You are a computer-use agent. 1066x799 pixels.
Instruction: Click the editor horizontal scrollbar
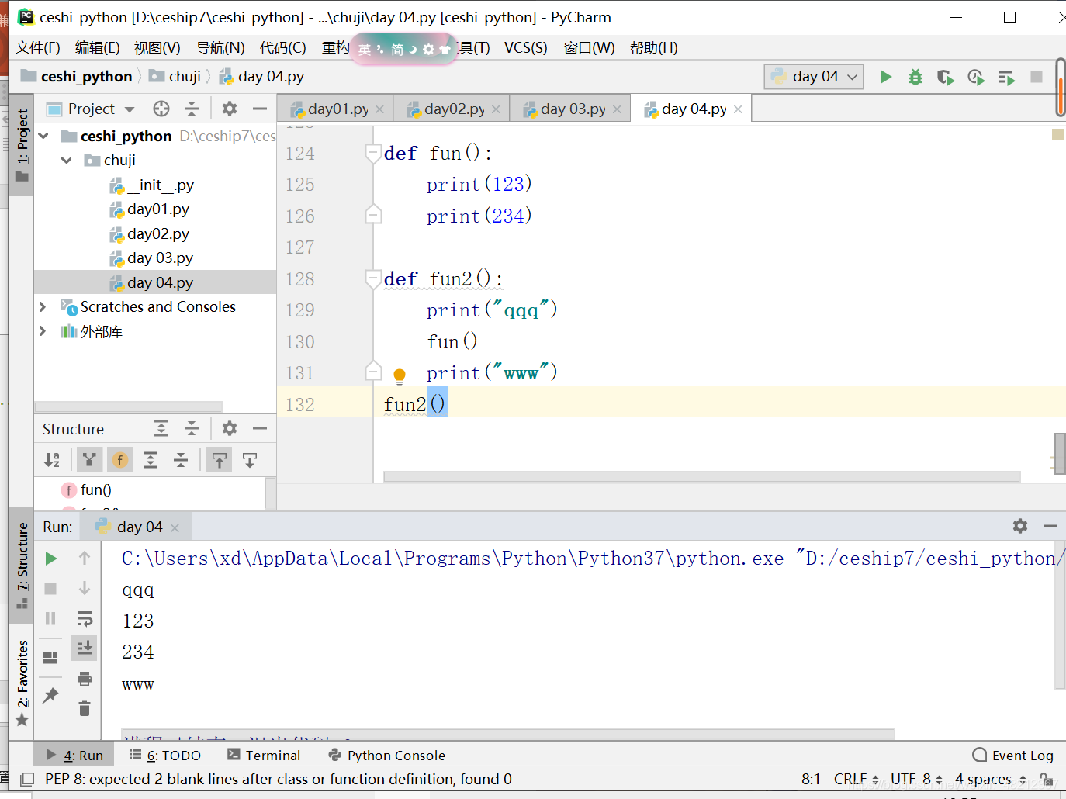pos(701,476)
